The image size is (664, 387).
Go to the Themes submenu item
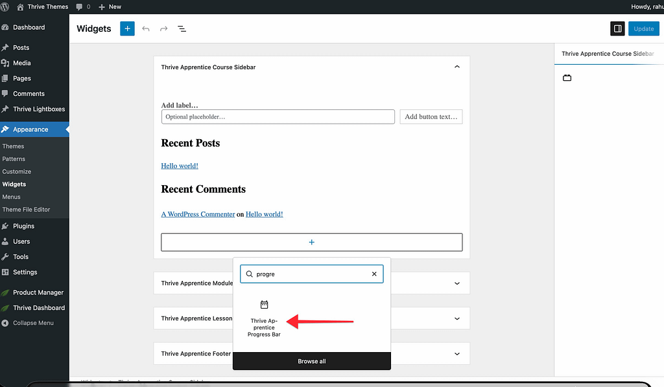(13, 146)
